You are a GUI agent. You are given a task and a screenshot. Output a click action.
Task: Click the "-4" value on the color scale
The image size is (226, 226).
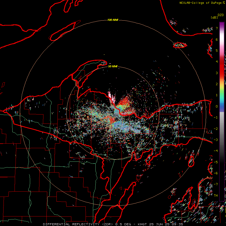pos(216,151)
